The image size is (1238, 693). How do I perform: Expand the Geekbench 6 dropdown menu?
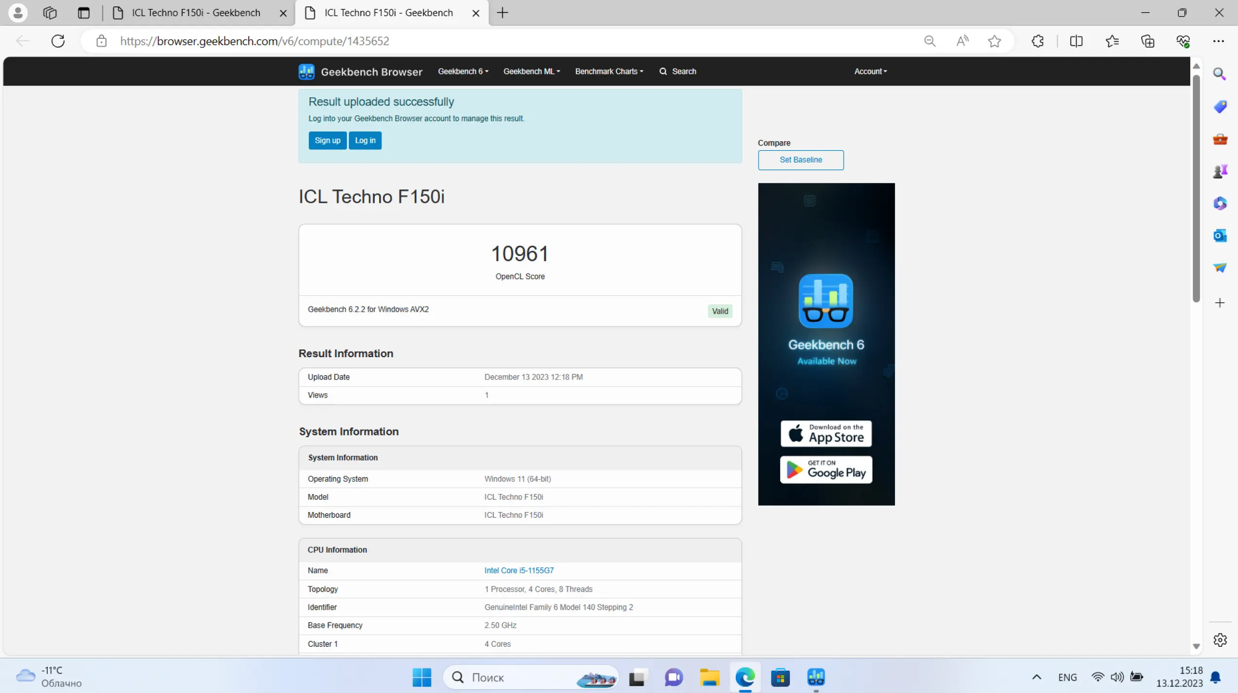[463, 72]
